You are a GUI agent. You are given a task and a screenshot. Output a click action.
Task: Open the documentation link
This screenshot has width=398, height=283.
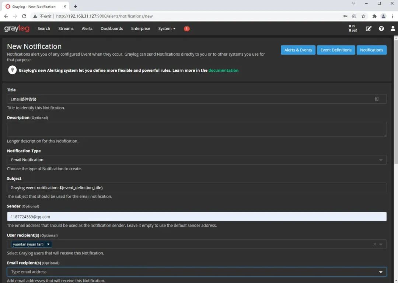click(x=223, y=70)
